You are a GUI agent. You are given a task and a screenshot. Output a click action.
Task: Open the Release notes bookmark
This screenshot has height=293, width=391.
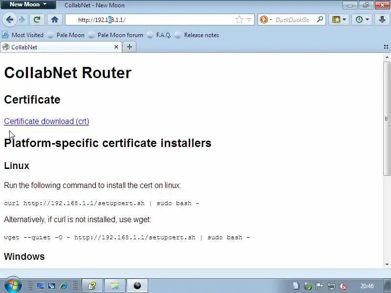pos(197,35)
